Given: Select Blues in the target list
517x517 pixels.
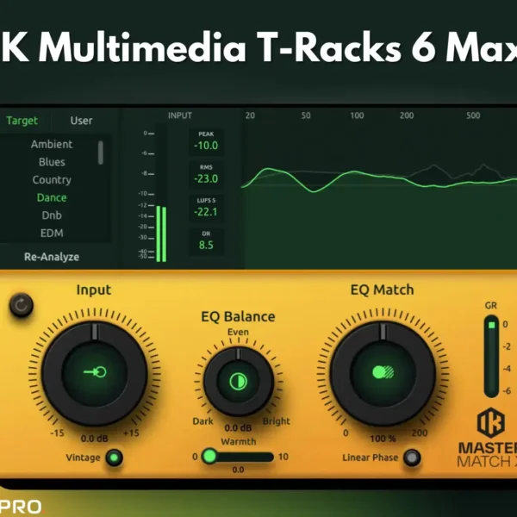Looking at the screenshot, I should point(52,162).
